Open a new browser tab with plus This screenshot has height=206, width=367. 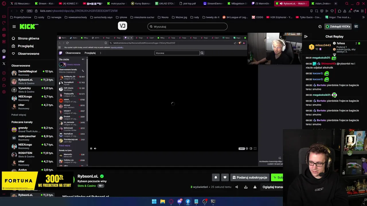pos(336,3)
